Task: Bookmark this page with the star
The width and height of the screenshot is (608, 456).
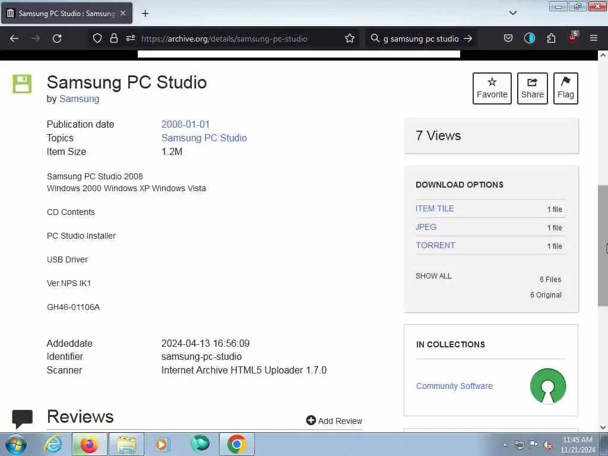Action: (349, 38)
